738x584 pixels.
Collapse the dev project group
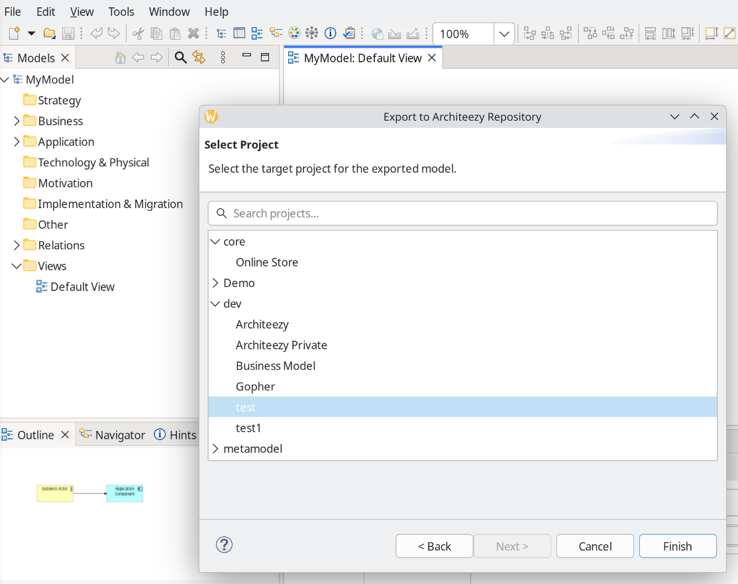click(215, 304)
